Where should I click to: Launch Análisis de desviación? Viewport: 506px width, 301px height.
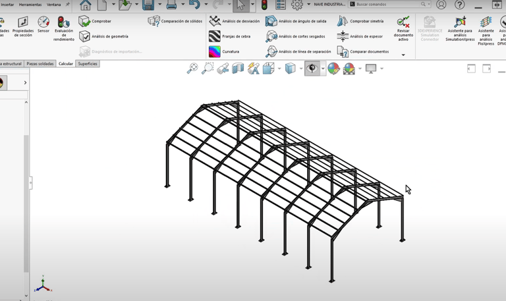pyautogui.click(x=235, y=21)
